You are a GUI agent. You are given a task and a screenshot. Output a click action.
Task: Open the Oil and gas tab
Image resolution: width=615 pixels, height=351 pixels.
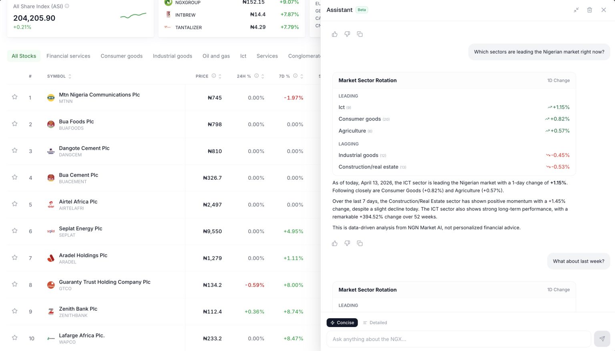pyautogui.click(x=216, y=56)
